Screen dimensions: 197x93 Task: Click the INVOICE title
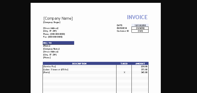(x=137, y=17)
